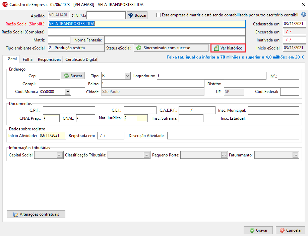Open Capital Social ellipsis lookup
The height and width of the screenshot is (236, 308).
coord(60,155)
